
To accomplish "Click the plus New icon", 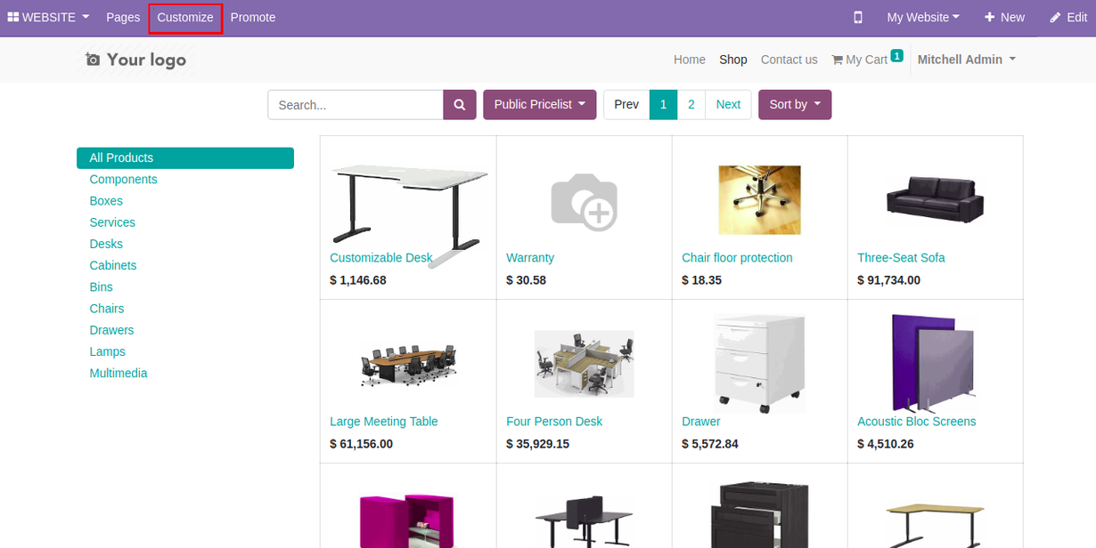I will [x=989, y=17].
